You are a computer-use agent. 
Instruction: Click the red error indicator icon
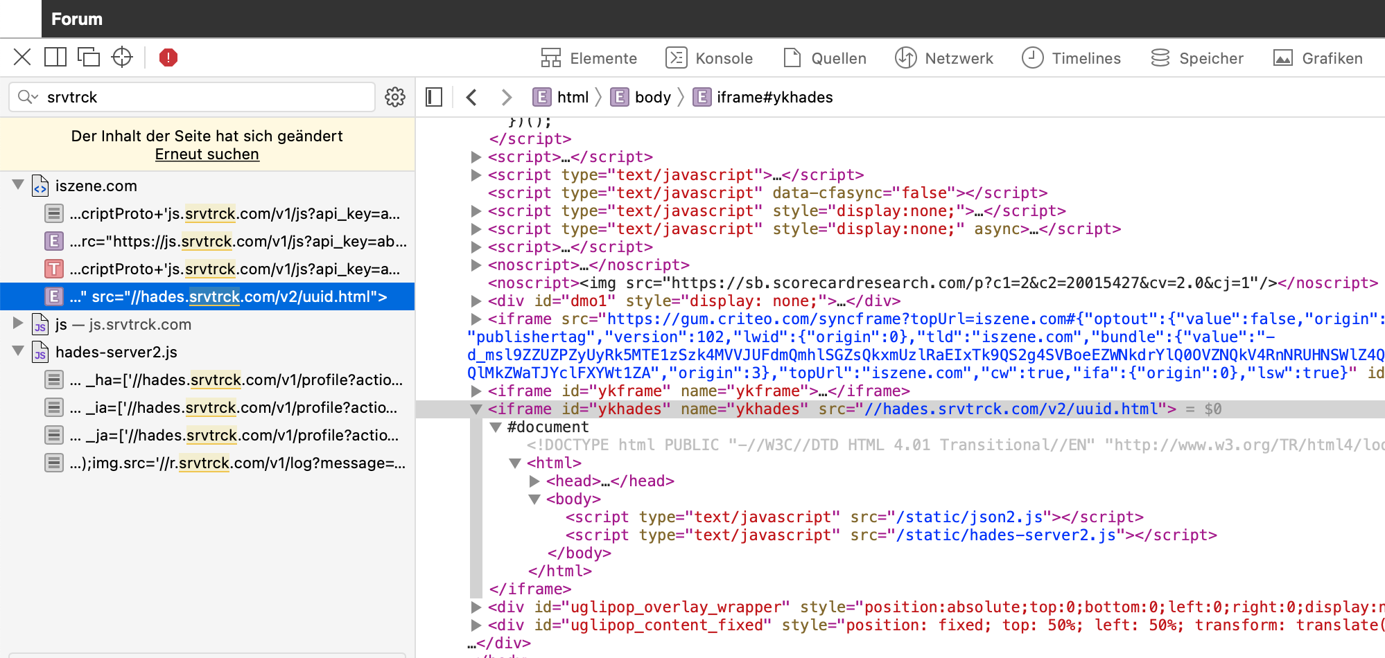(168, 57)
